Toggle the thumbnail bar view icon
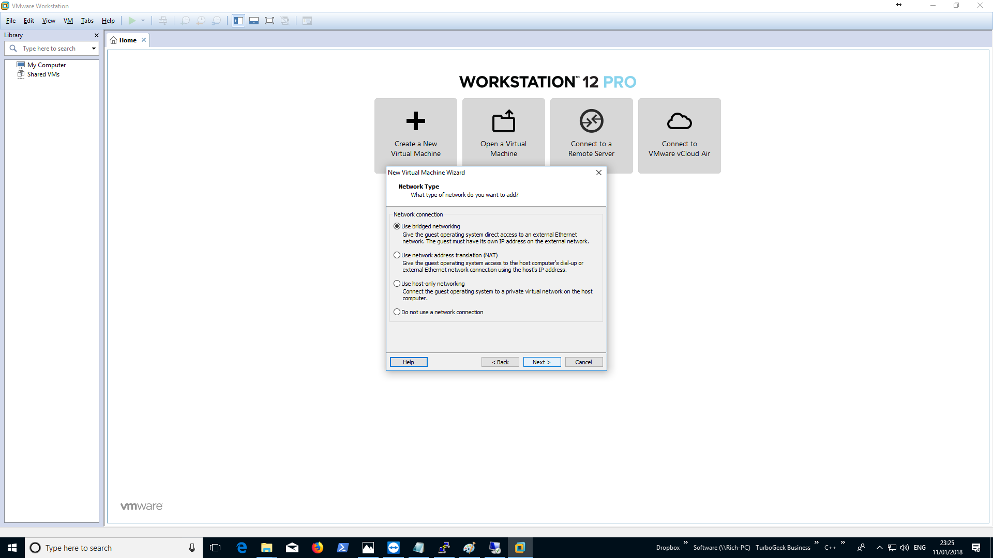Image resolution: width=993 pixels, height=558 pixels. [x=254, y=21]
